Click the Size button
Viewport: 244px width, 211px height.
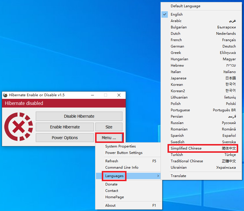[x=109, y=127]
